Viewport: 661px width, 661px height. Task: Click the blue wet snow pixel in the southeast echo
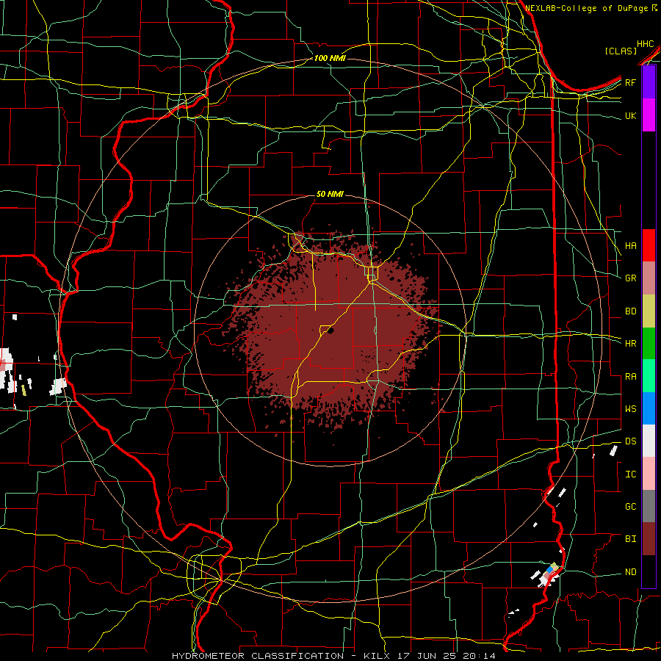pyautogui.click(x=549, y=569)
